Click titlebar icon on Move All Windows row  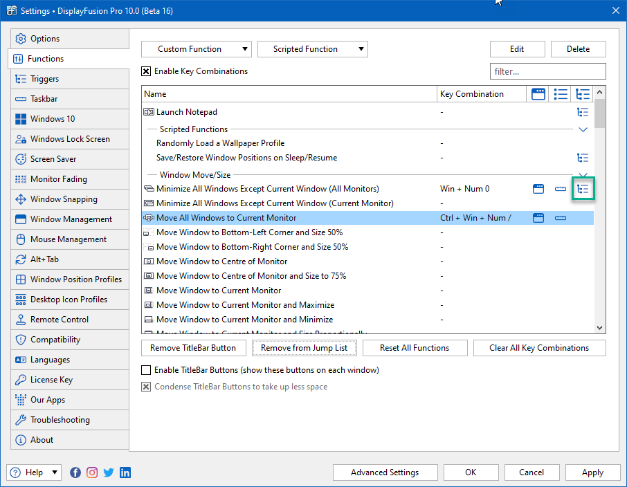click(x=538, y=218)
